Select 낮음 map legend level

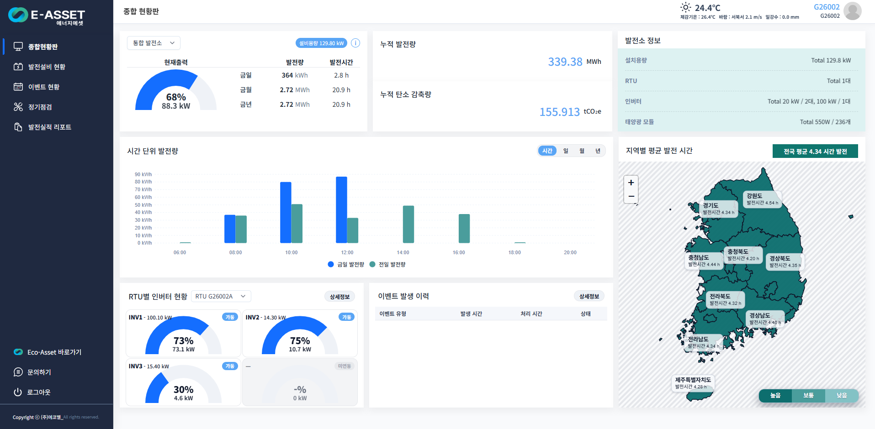[x=842, y=395]
